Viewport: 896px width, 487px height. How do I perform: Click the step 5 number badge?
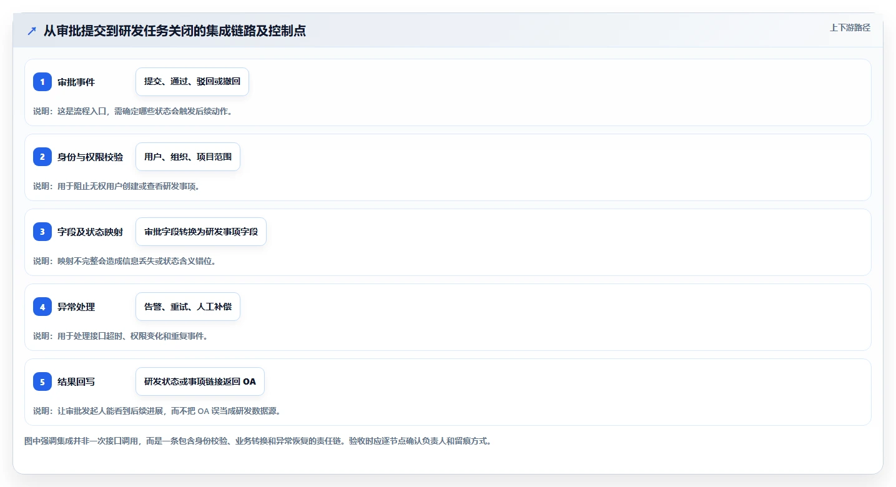pyautogui.click(x=42, y=381)
